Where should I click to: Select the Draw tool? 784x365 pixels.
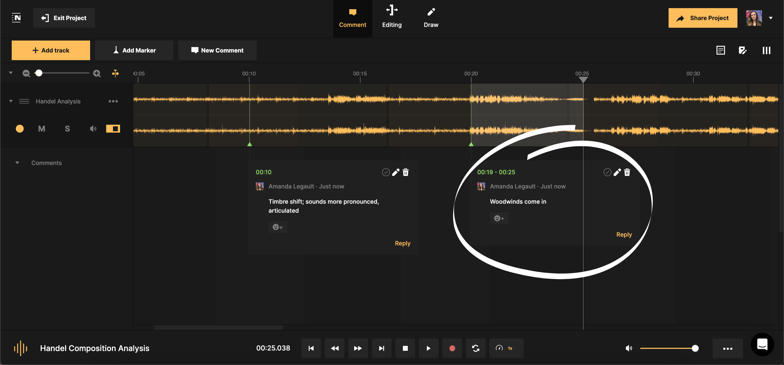pyautogui.click(x=431, y=17)
